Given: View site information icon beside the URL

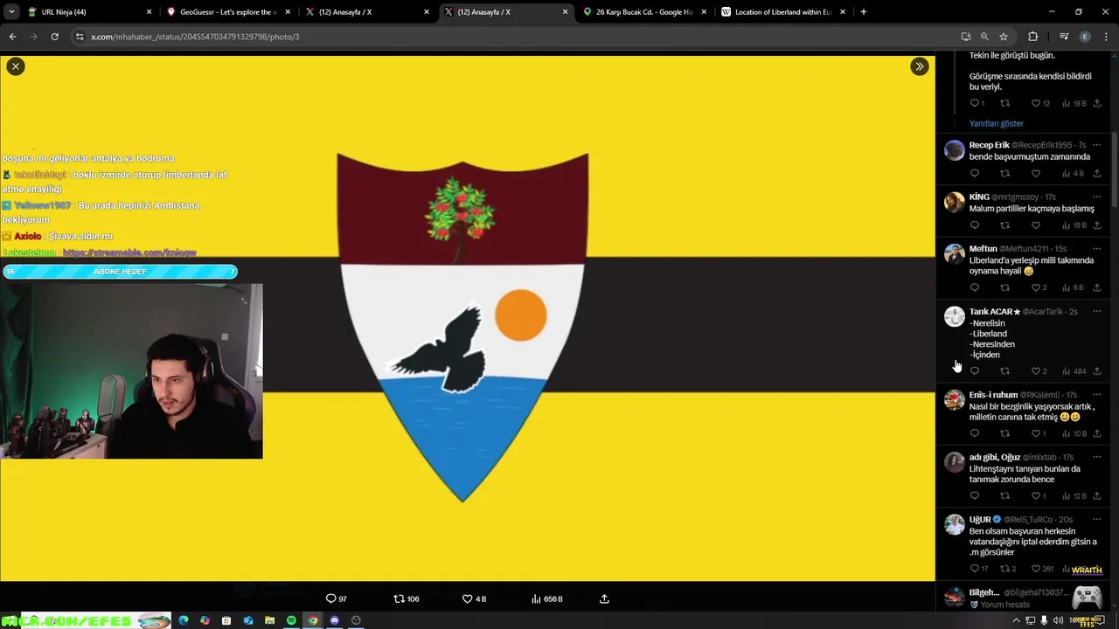Looking at the screenshot, I should tap(80, 37).
